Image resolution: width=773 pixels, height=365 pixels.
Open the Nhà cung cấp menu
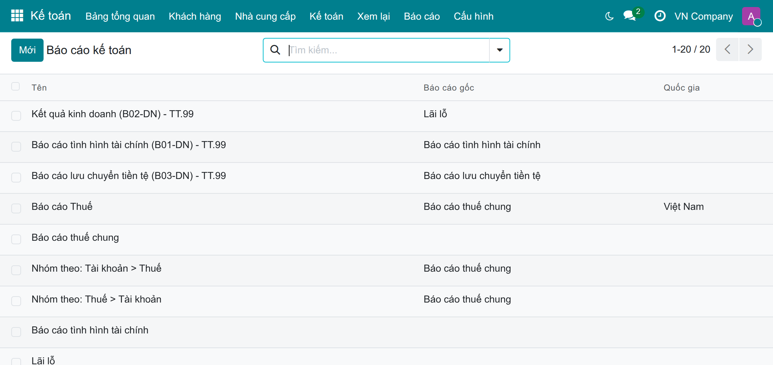click(265, 16)
